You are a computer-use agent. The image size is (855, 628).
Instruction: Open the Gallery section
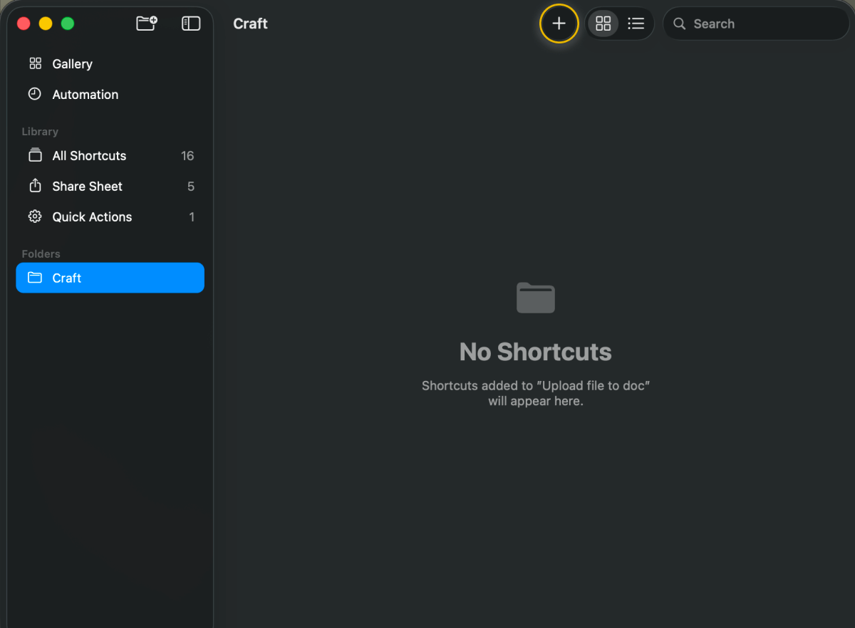(72, 63)
